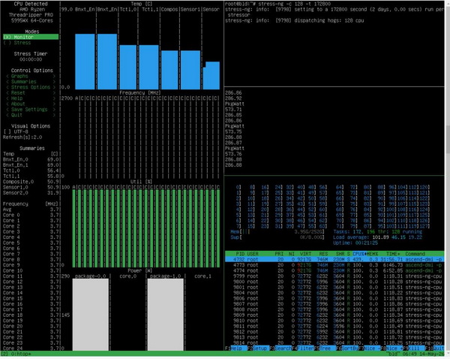Click the Core 10 frequency summary row

click(x=31, y=270)
